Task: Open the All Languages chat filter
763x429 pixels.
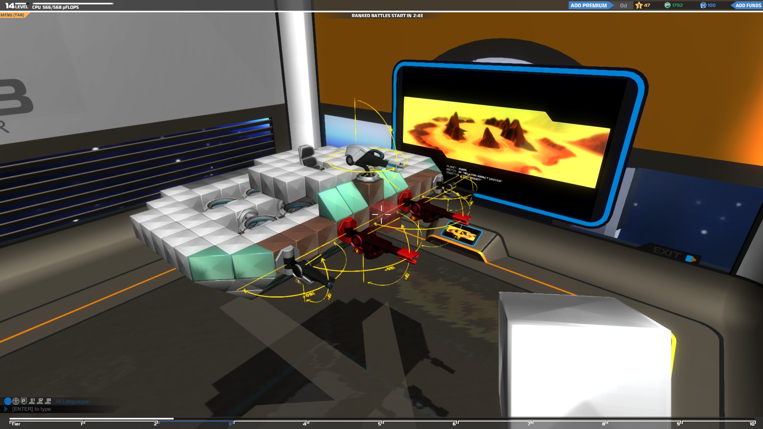Action: [72, 402]
